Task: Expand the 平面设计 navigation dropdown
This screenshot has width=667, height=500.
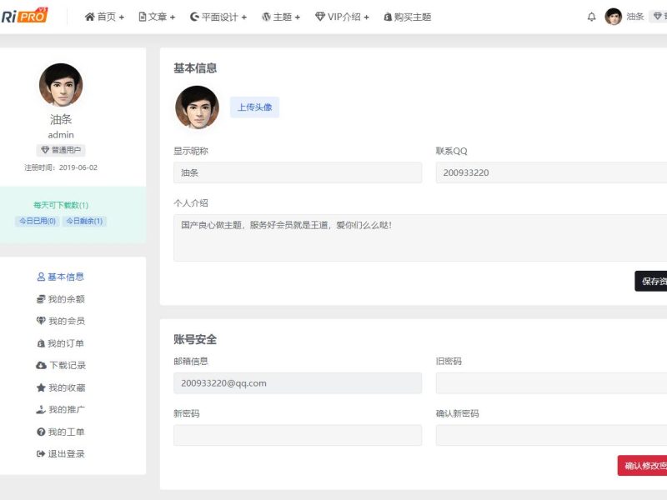Action: pyautogui.click(x=218, y=17)
